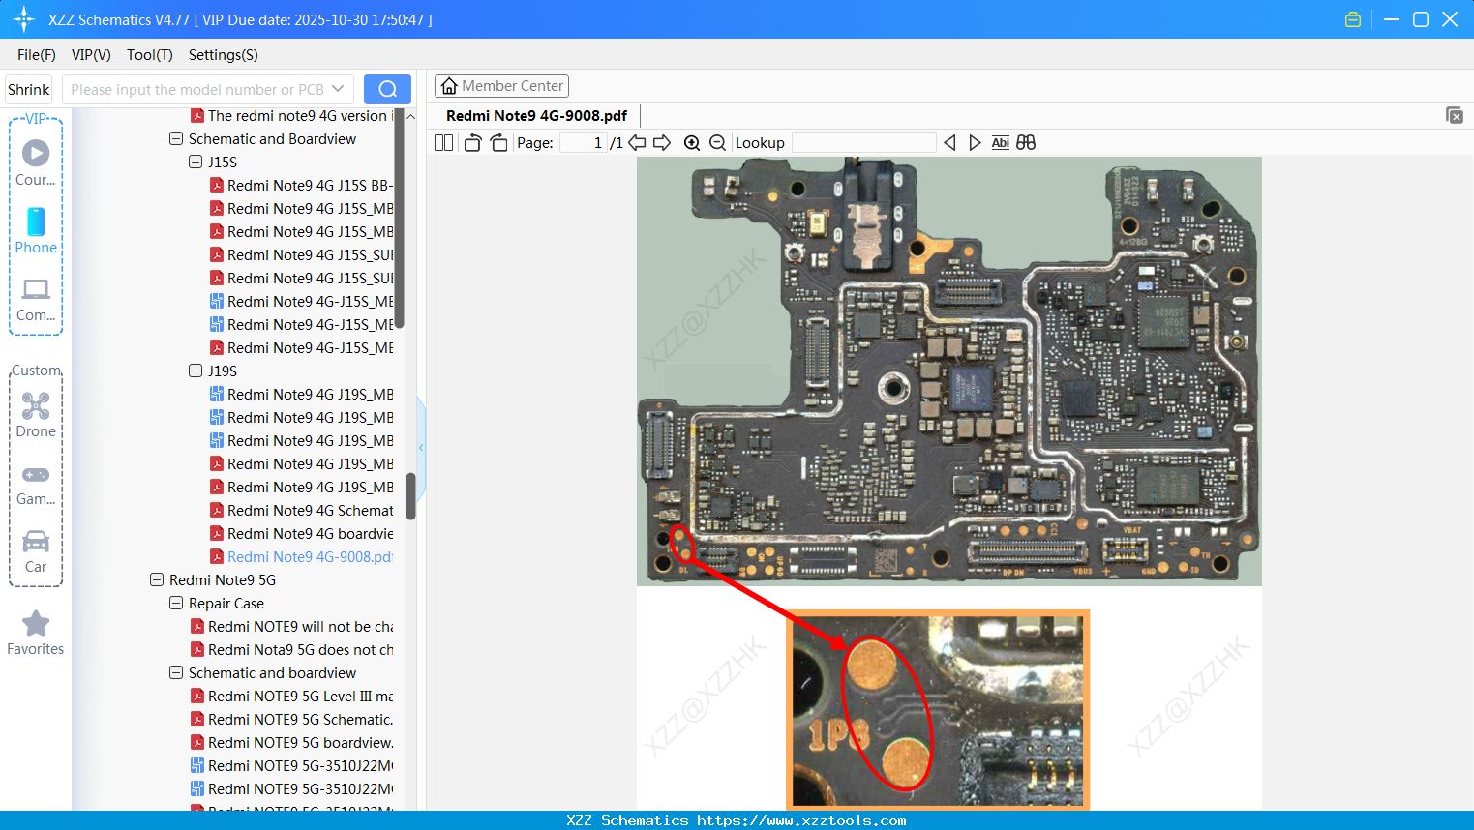Toggle the Abi match-text option
The width and height of the screenshot is (1474, 830).
point(1000,143)
